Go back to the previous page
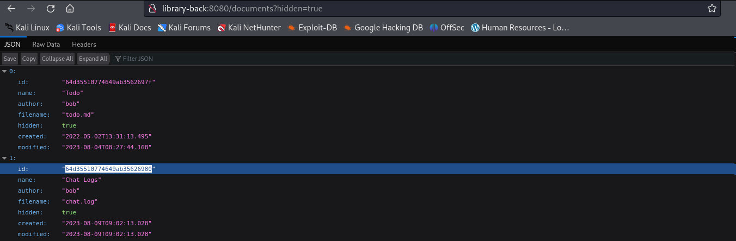The height and width of the screenshot is (241, 736). click(x=11, y=9)
